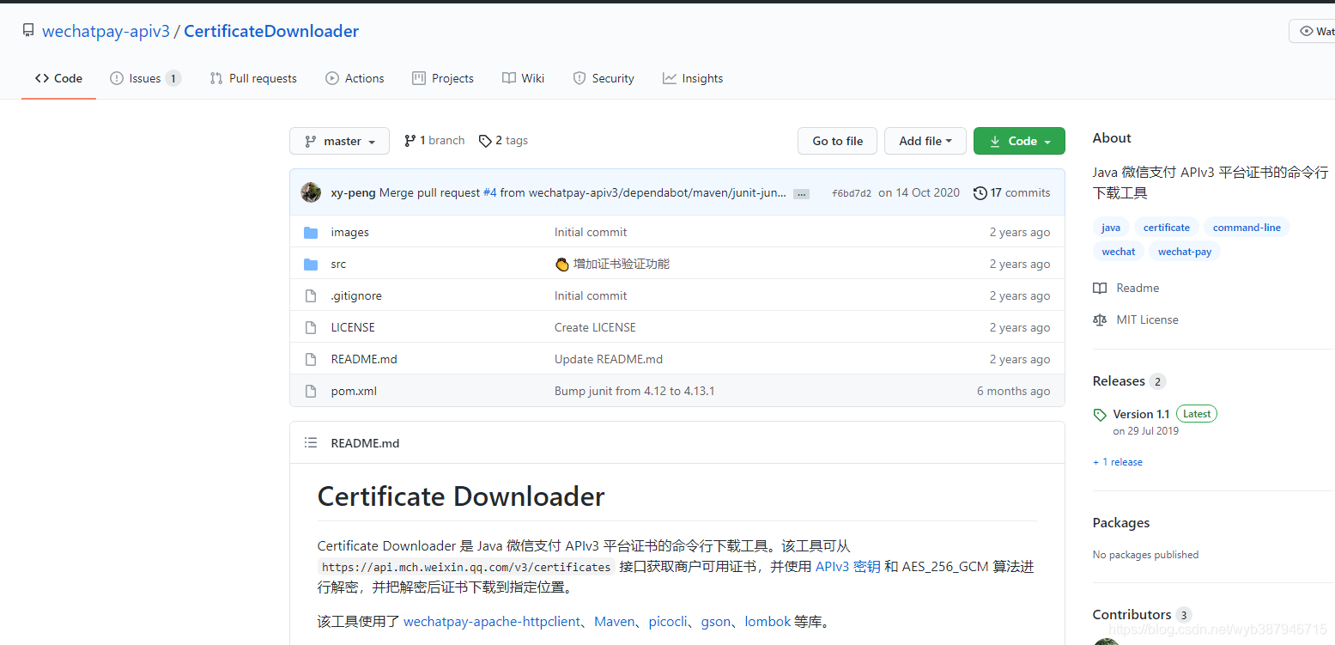This screenshot has height=645, width=1335.
Task: Open README.md in file list
Action: tap(364, 360)
